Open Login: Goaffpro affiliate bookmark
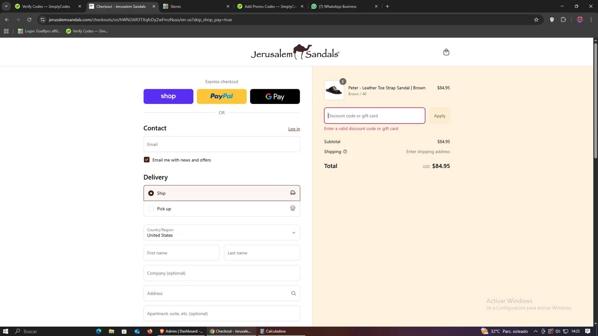 39,31
